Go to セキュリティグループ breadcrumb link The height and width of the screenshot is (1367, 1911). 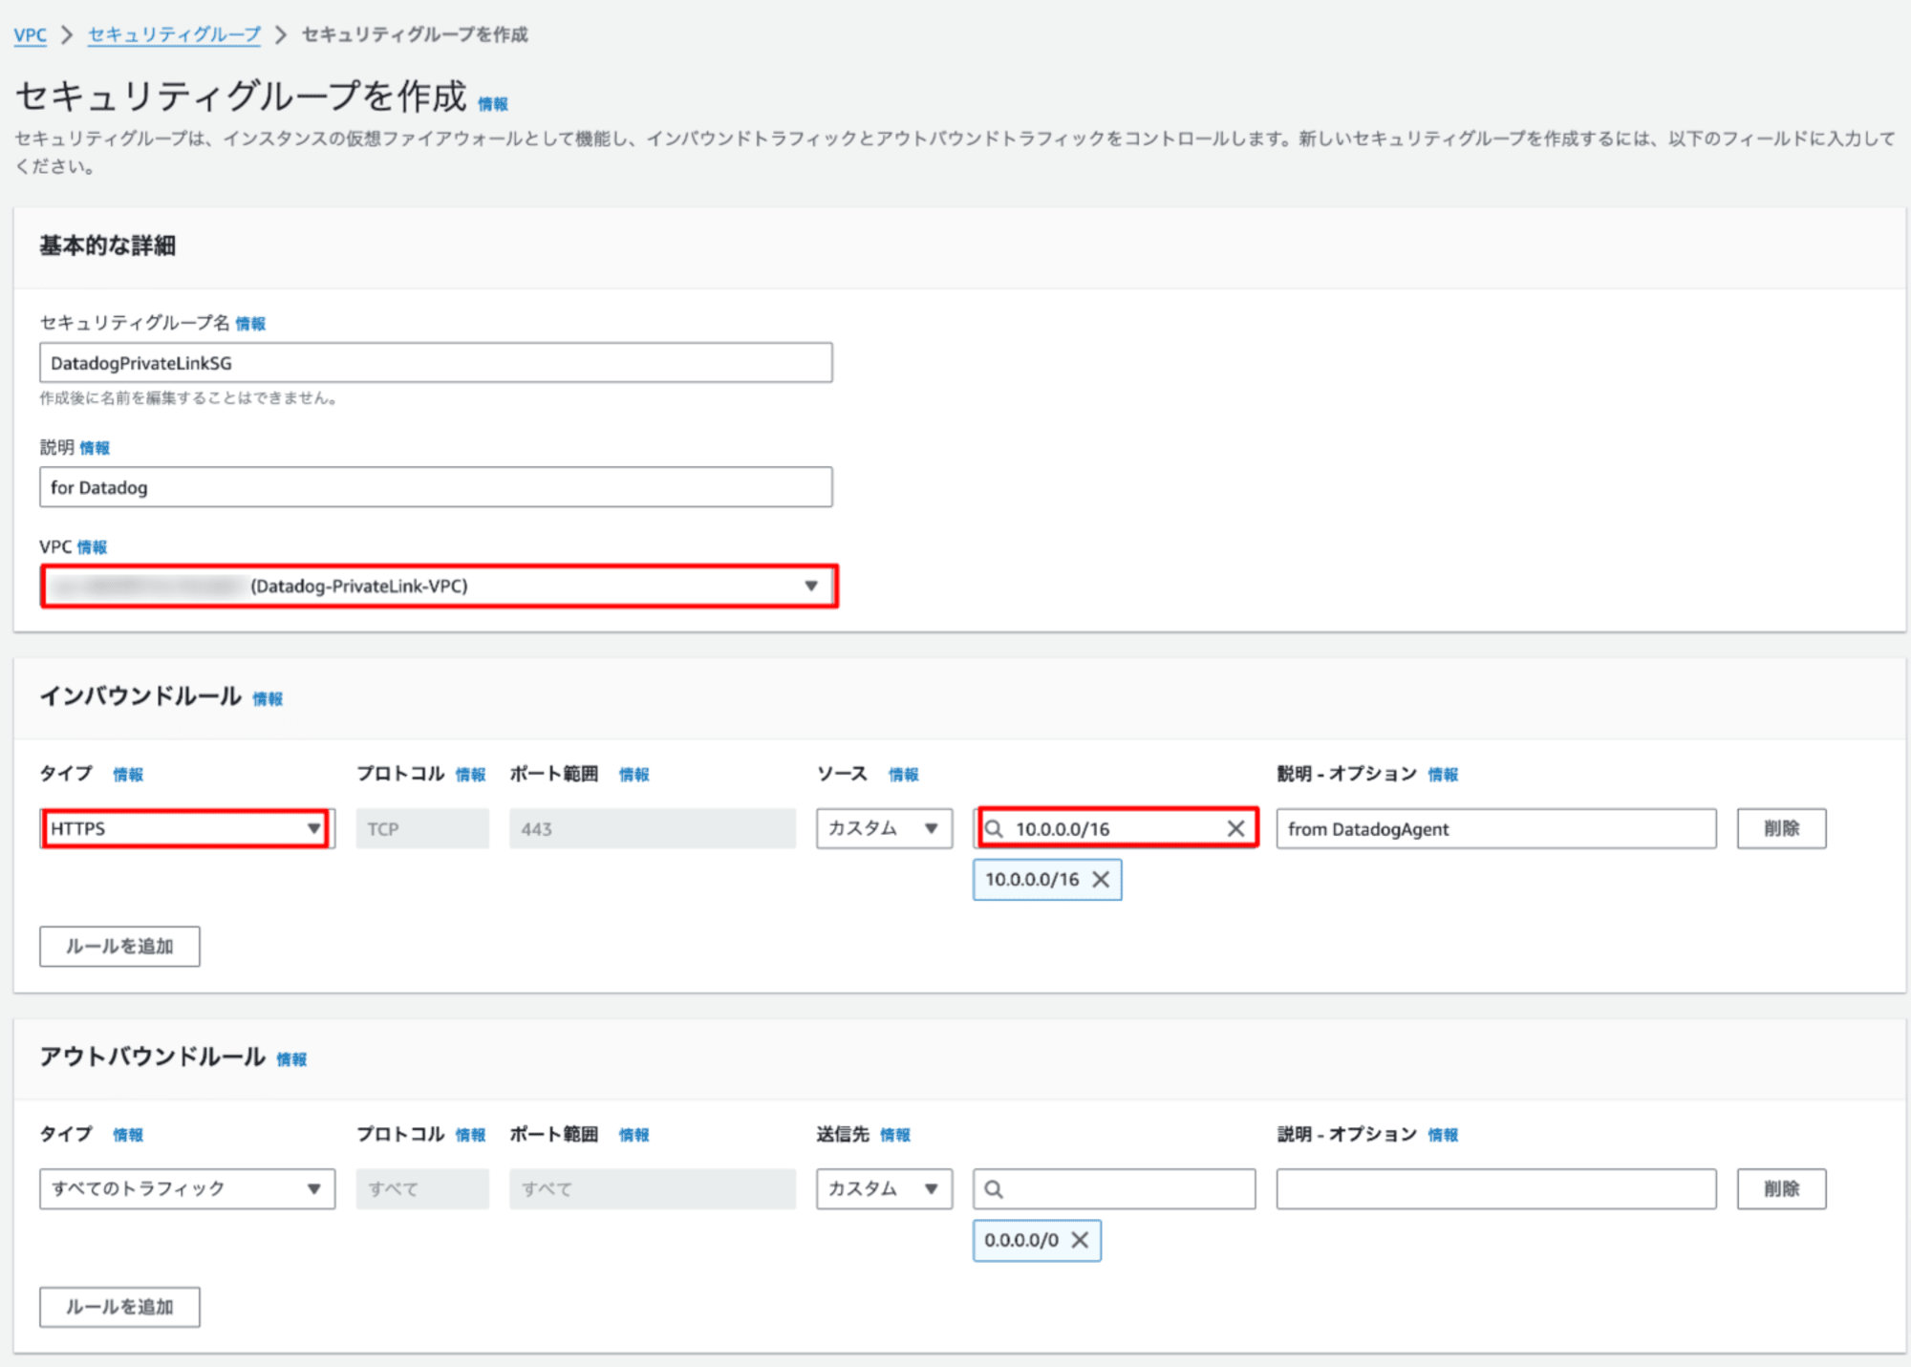tap(174, 35)
